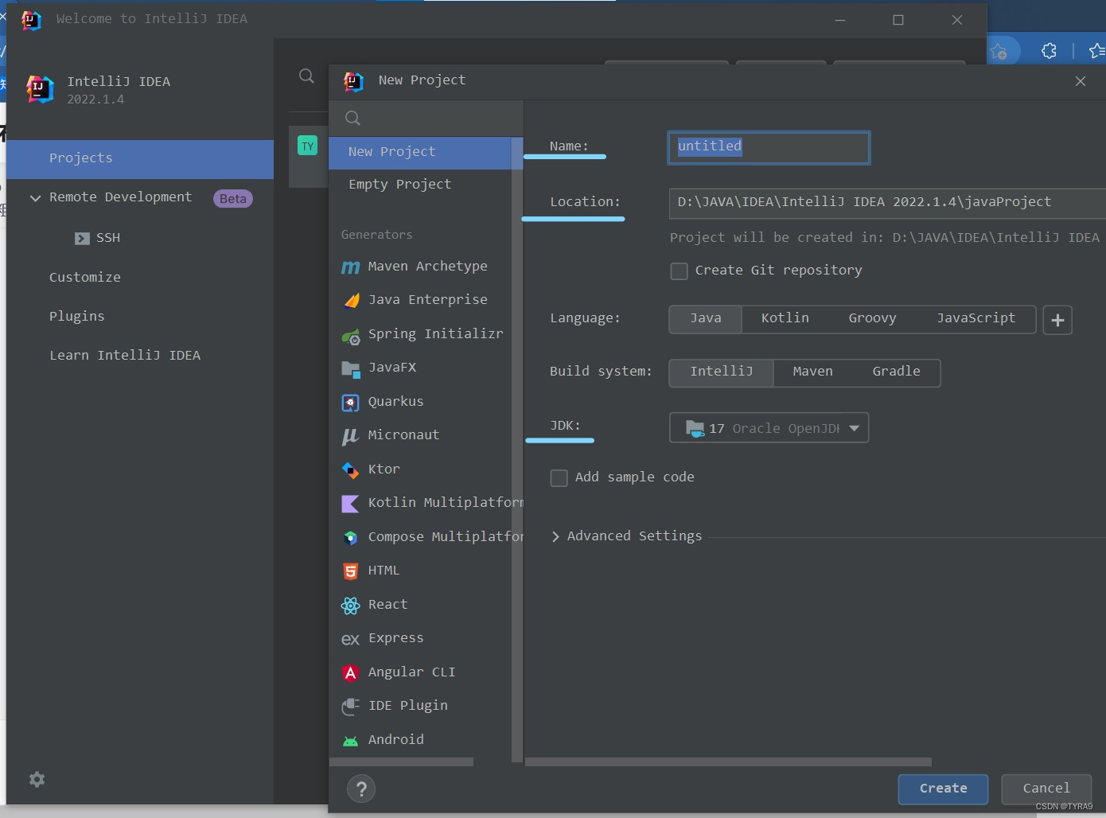Click the horizontal scrollbar under generators list
The width and height of the screenshot is (1106, 818).
pyautogui.click(x=401, y=762)
